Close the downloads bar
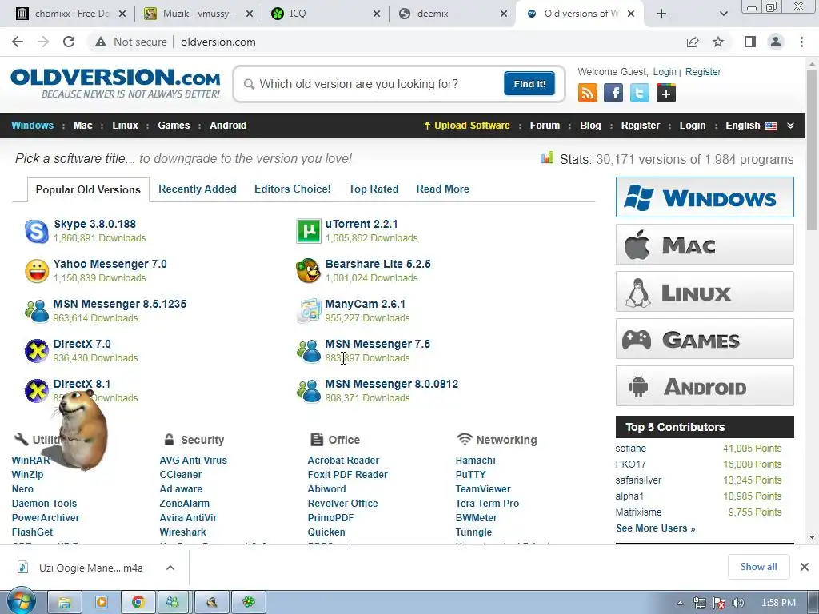This screenshot has width=819, height=614. click(x=805, y=567)
